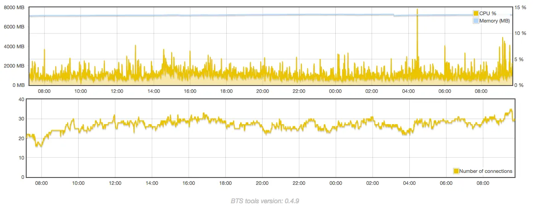533x206 pixels.
Task: Click '16:00' under the CPU/memory chart
Action: click(x=189, y=91)
